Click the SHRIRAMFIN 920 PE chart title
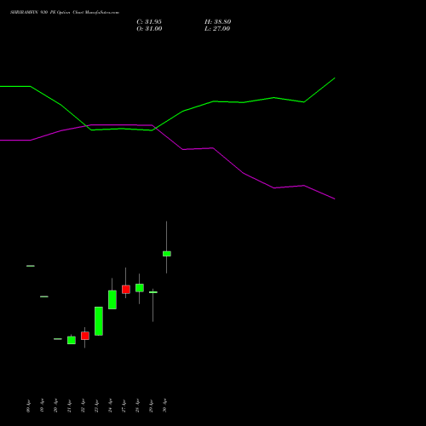The height and width of the screenshot is (426, 426). tap(65, 12)
